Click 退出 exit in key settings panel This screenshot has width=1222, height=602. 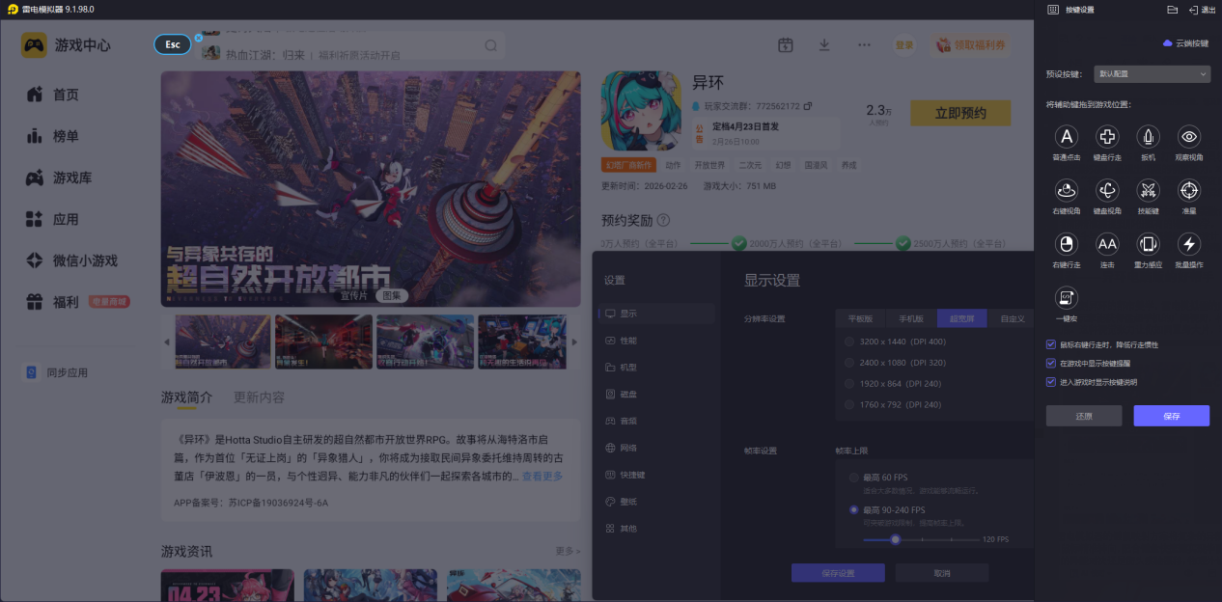(1203, 10)
